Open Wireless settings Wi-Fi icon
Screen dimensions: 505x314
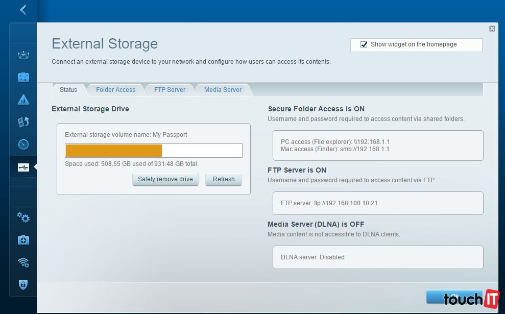(x=23, y=262)
